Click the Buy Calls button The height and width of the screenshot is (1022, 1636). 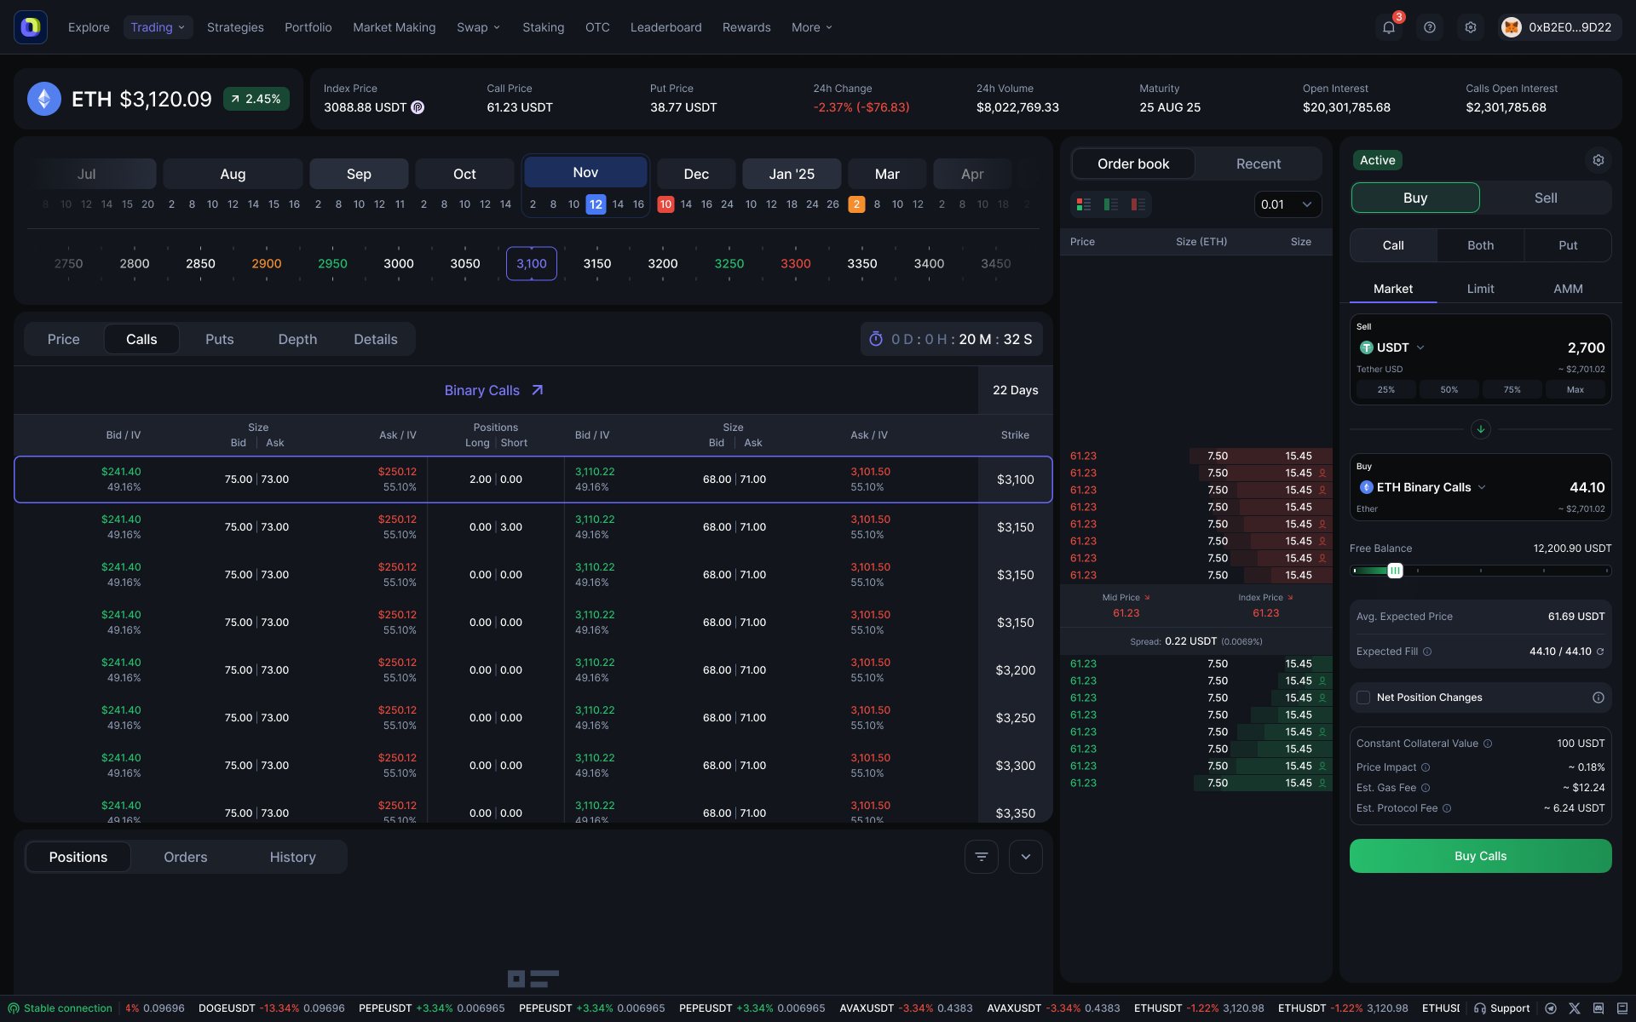pyautogui.click(x=1480, y=856)
